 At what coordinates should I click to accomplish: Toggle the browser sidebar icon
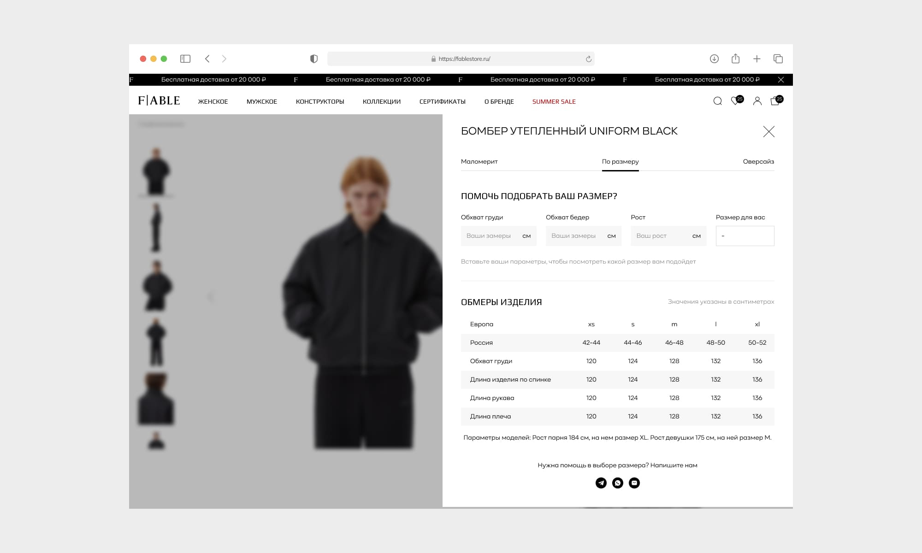coord(185,59)
